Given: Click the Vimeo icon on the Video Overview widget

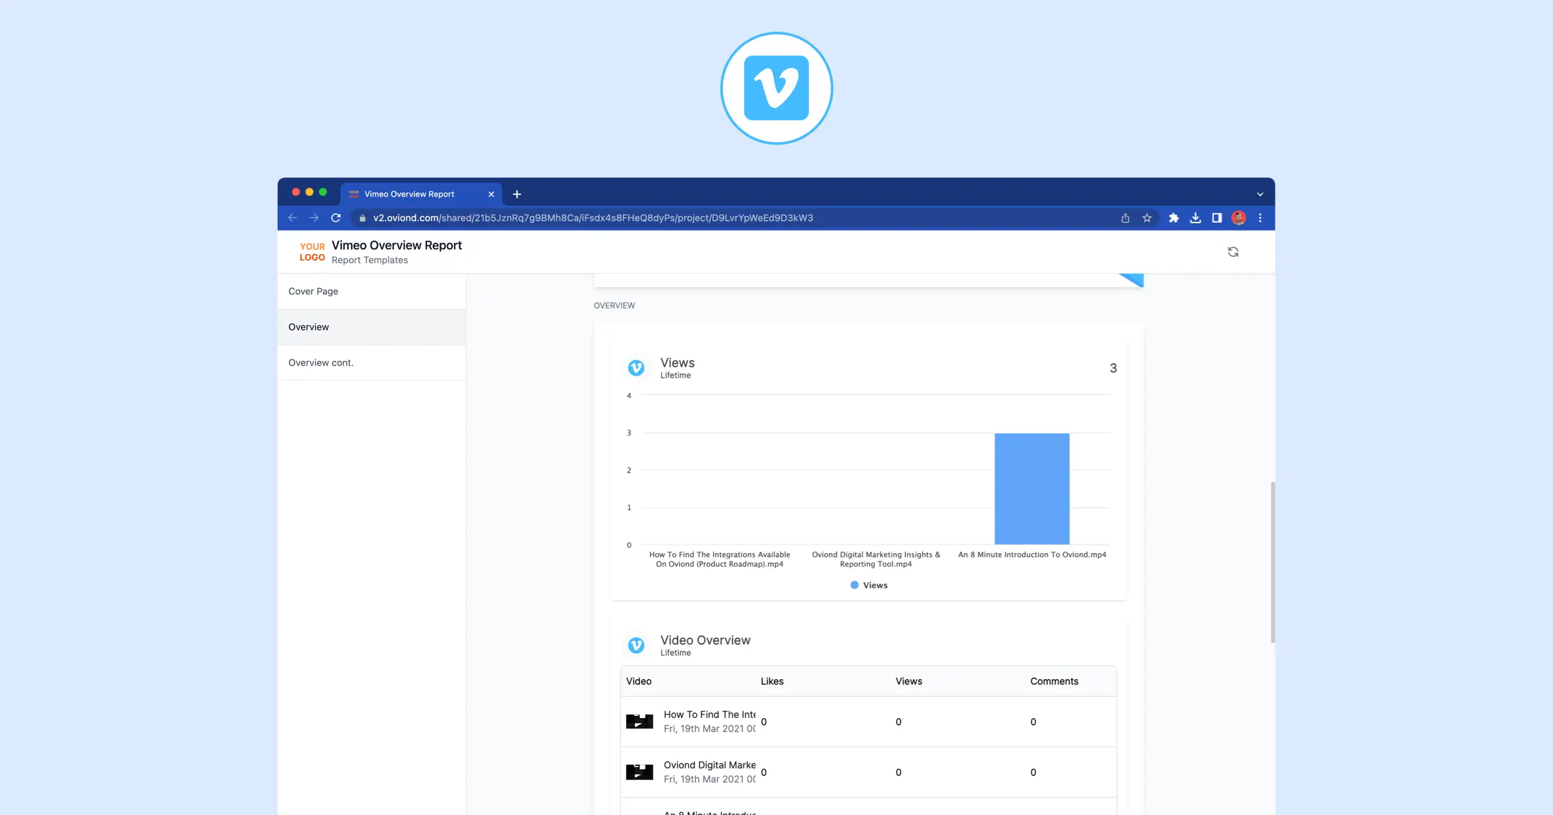Looking at the screenshot, I should coord(636,646).
